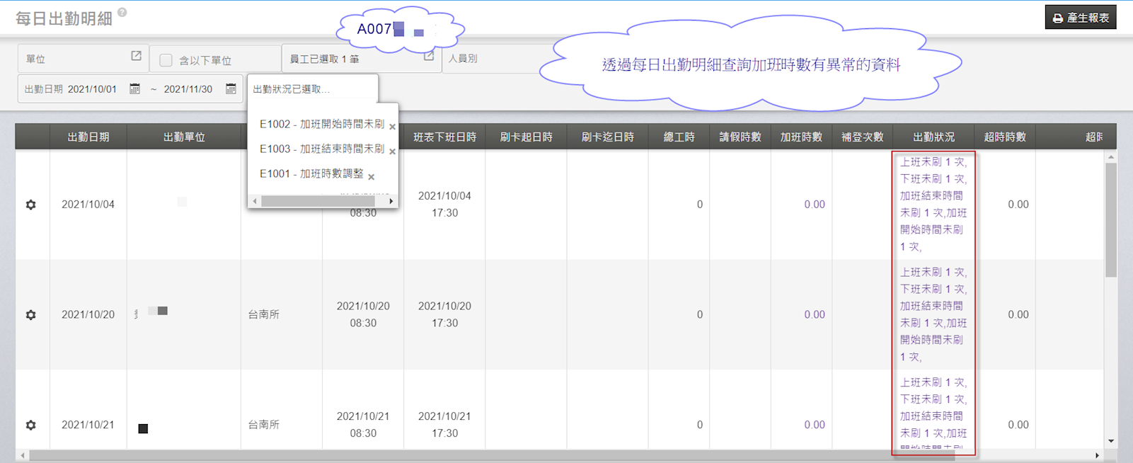Click the 0.00 overtime link for 2021/10/04
This screenshot has width=1133, height=463.
pyautogui.click(x=814, y=205)
